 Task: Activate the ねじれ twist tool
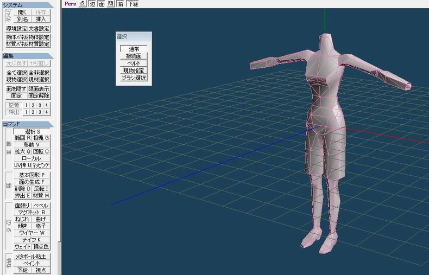(22, 219)
